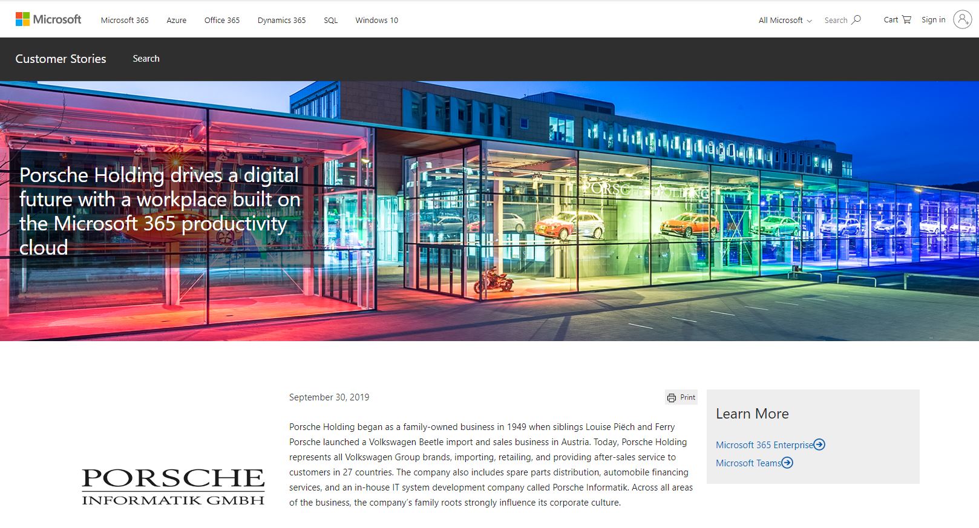Click the Porsche Informatik GmbH logo

point(173,487)
